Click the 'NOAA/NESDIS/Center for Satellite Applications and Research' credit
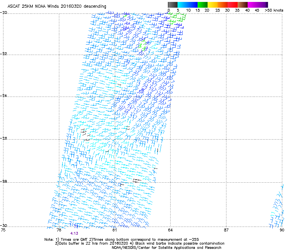 [166, 248]
